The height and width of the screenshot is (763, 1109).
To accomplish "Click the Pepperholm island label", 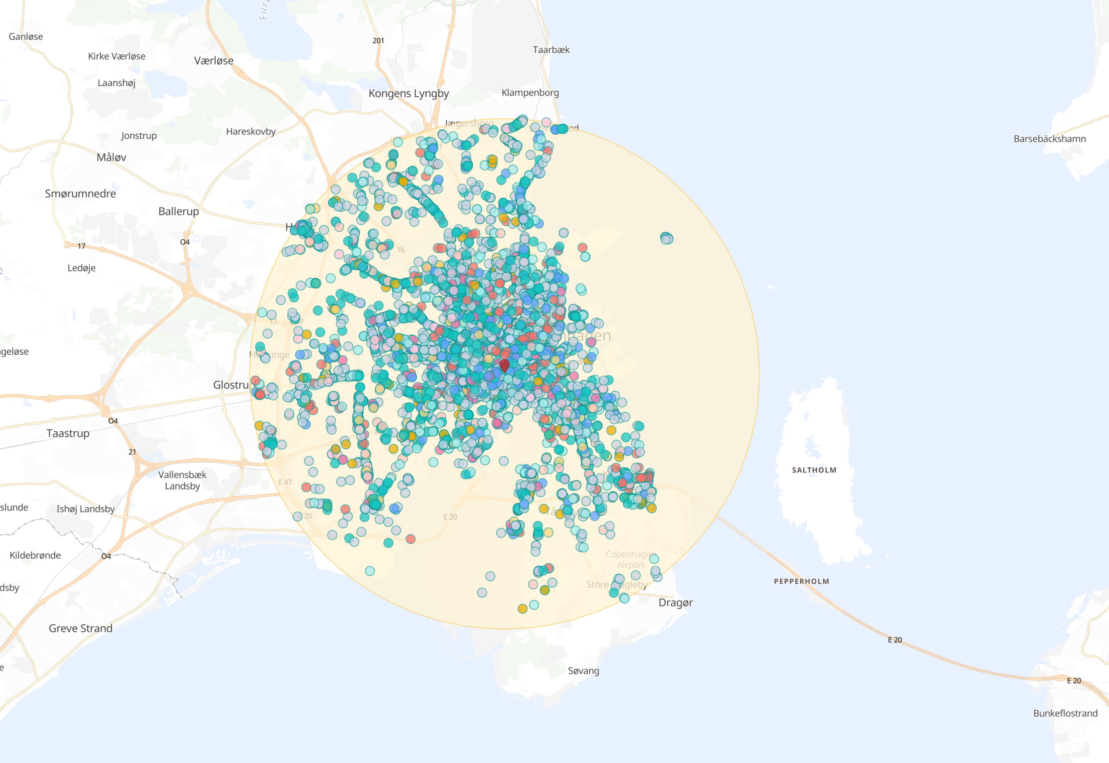I will coord(801,581).
